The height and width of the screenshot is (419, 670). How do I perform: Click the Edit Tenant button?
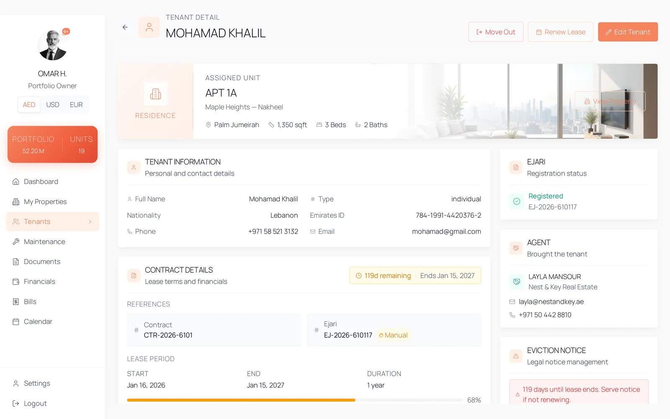(628, 32)
